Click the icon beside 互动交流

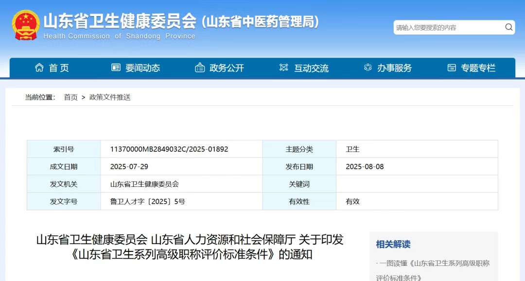click(x=283, y=67)
